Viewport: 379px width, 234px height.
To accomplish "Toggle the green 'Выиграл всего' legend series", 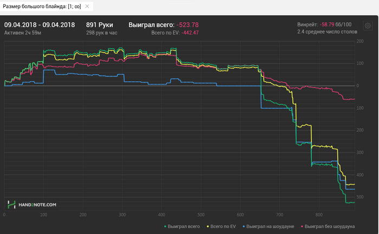I will click(x=182, y=226).
